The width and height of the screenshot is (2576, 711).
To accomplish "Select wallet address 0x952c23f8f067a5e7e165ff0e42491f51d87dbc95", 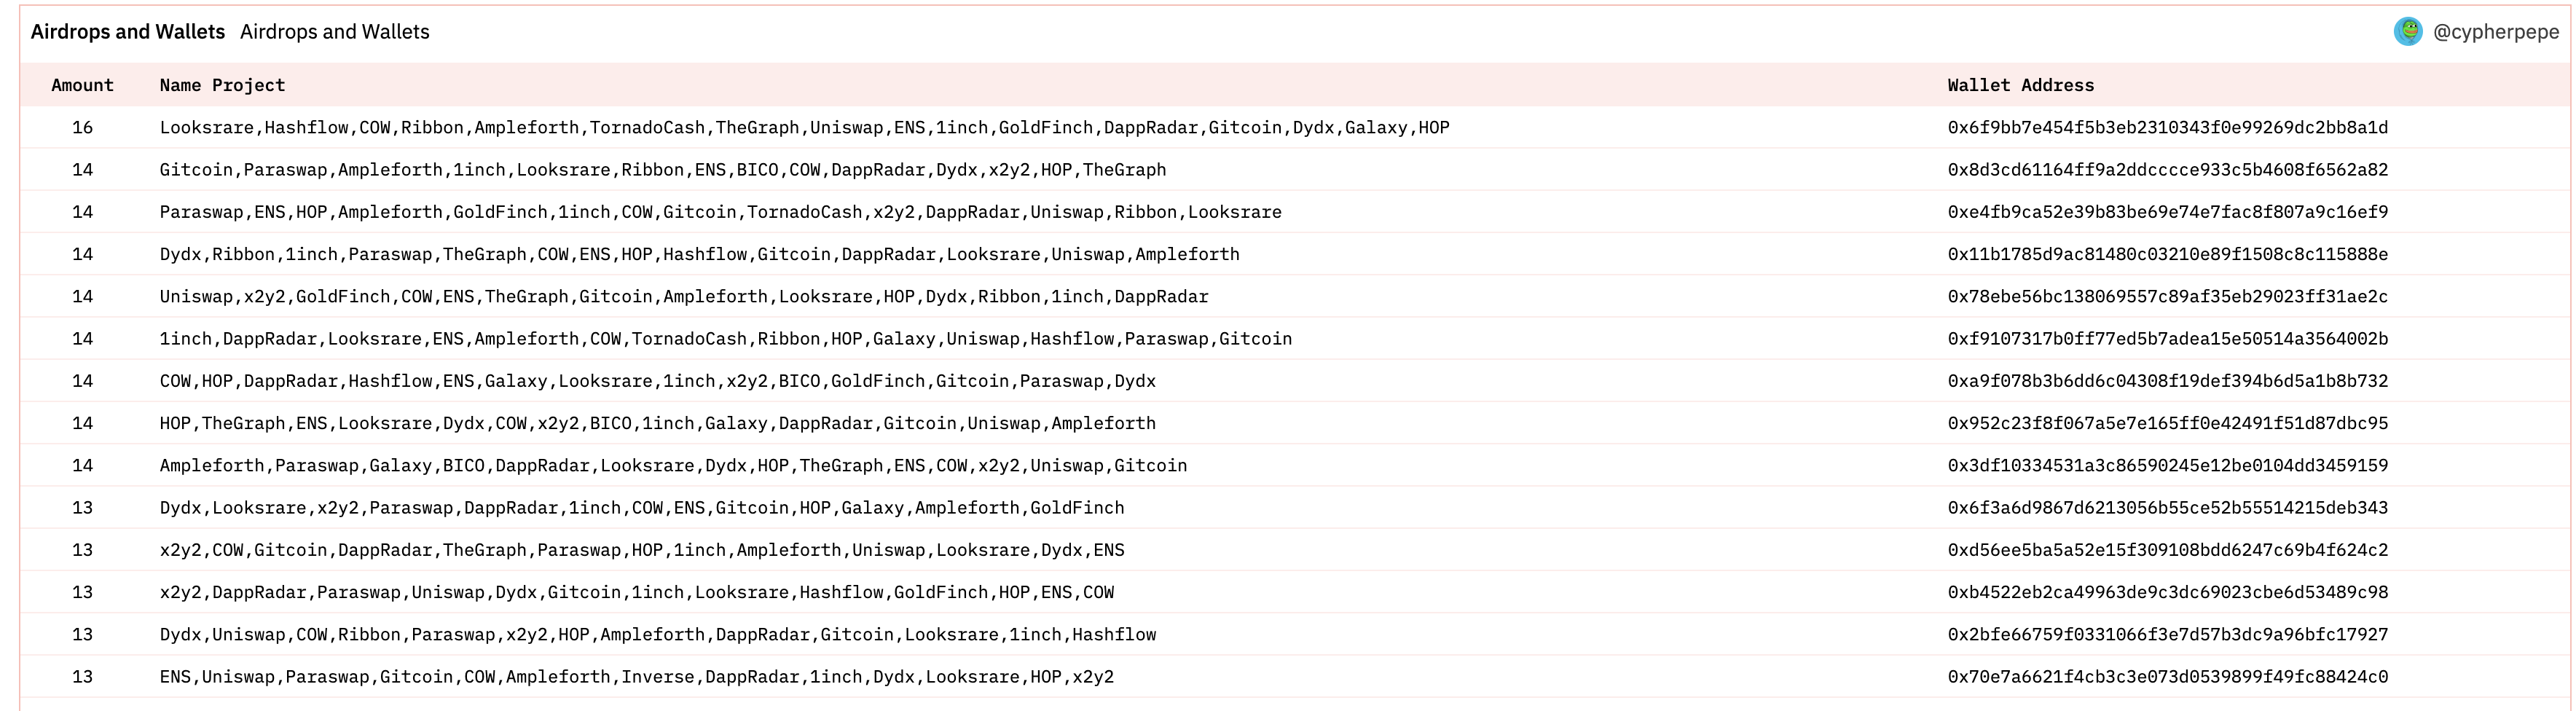I will pos(2168,423).
